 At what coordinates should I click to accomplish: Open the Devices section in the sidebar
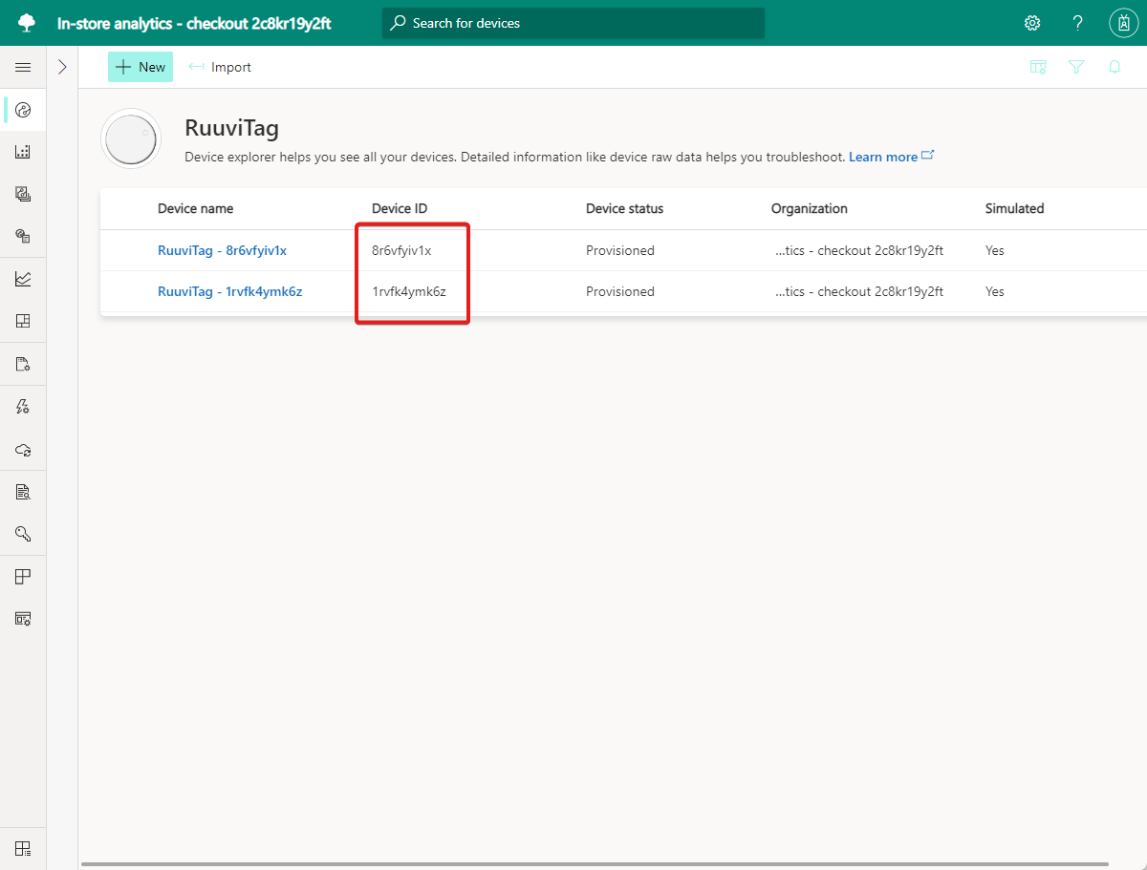tap(23, 109)
